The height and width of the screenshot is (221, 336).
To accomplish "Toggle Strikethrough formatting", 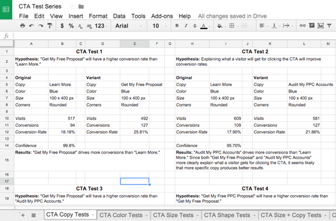I will pos(194,26).
